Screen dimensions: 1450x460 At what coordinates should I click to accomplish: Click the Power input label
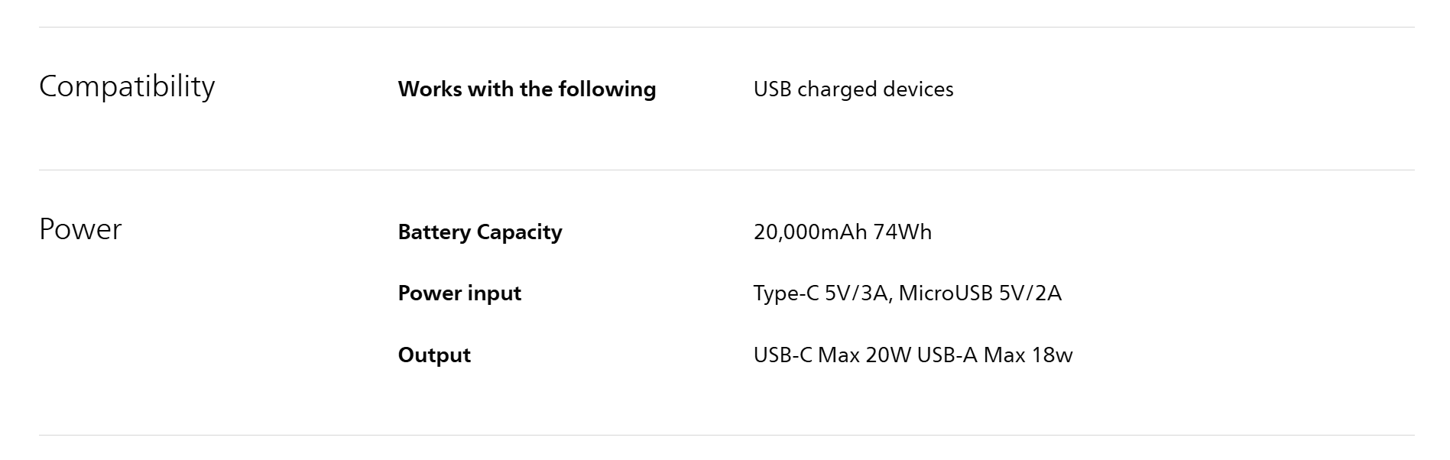pos(459,293)
